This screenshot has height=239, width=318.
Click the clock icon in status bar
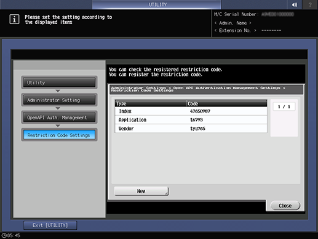click(4, 235)
